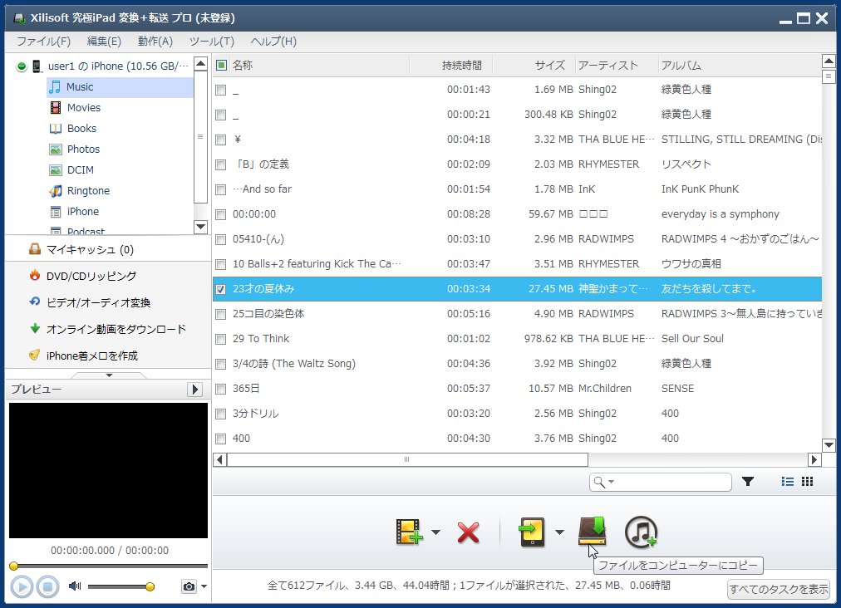
Task: Click the device tree scroll down arrow
Action: [x=200, y=226]
